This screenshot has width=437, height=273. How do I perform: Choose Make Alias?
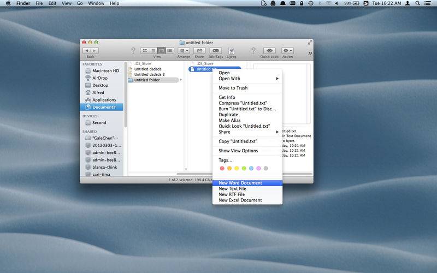point(247,120)
